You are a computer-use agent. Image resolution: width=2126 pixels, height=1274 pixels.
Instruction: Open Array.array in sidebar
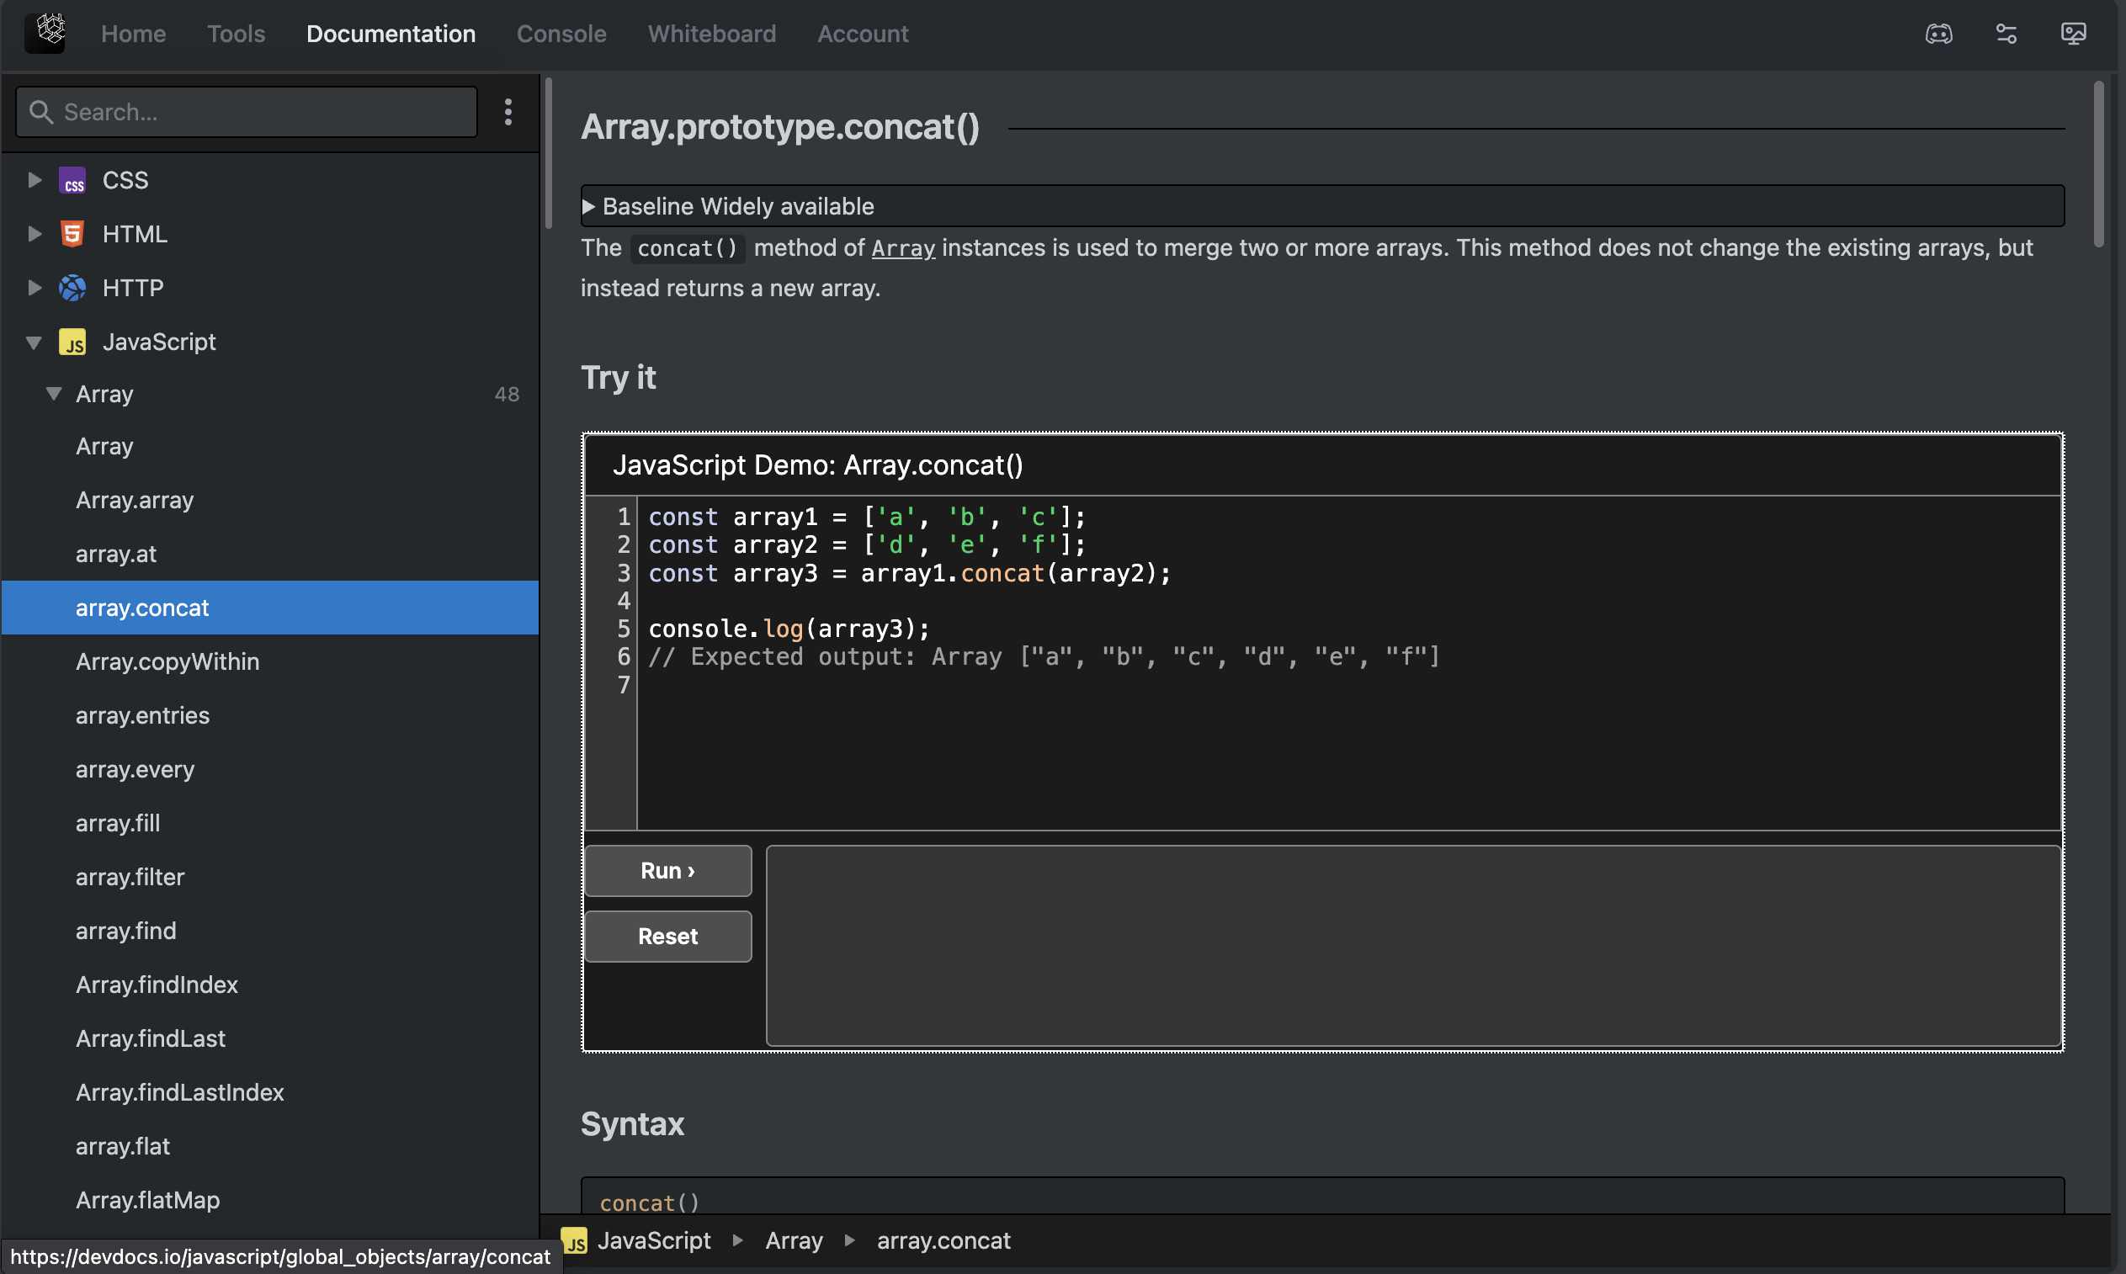tap(135, 501)
